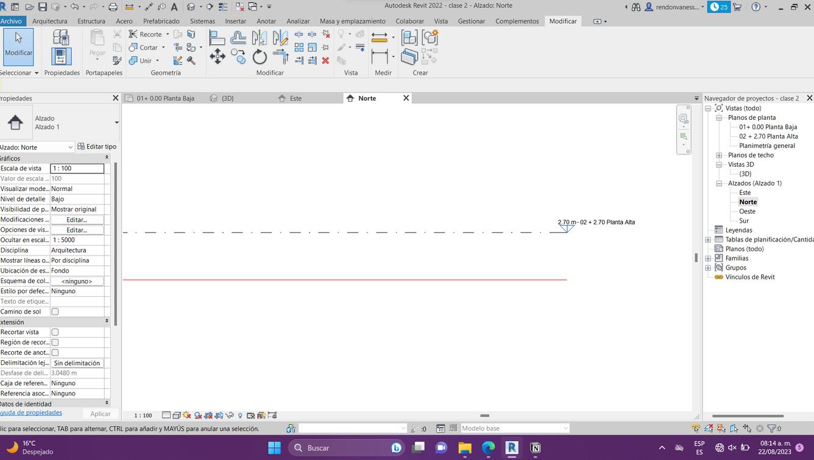The width and height of the screenshot is (814, 460).
Task: Select 02 + 2.70 Planta Alta in browser
Action: [x=768, y=136]
